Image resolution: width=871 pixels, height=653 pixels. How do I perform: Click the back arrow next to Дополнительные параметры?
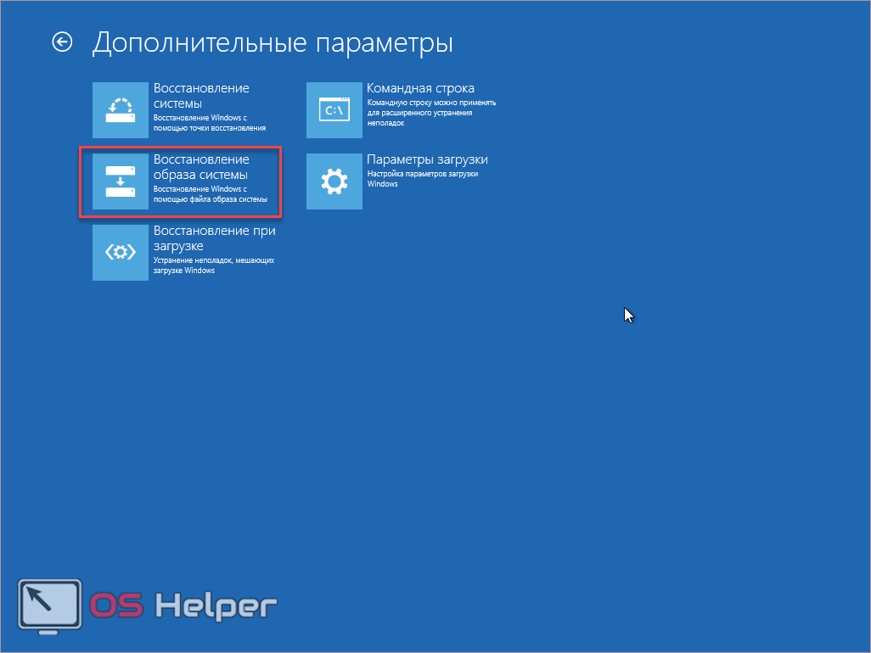62,42
